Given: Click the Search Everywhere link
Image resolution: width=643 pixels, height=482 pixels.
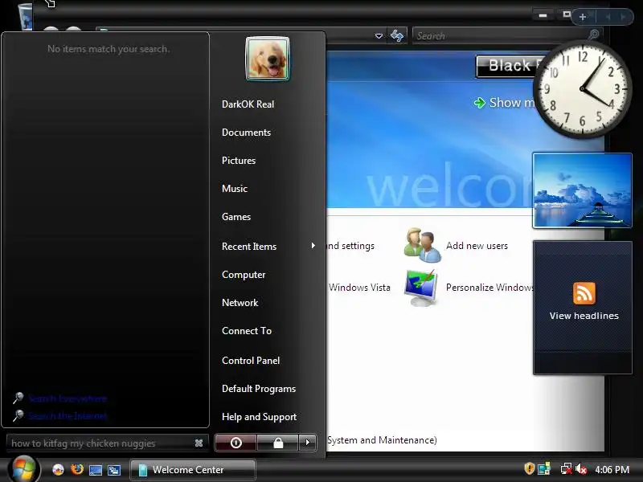Looking at the screenshot, I should click(x=68, y=398).
